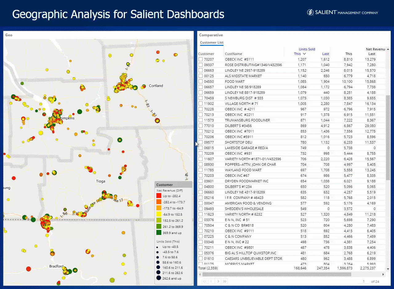Go to the previous page arrow
Viewport: 394px width, 289px height.
coord(211,281)
